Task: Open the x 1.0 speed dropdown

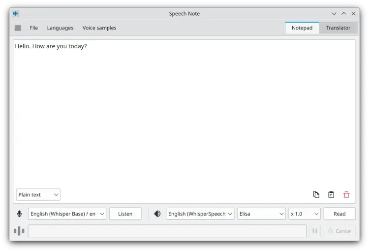Action: tap(305, 214)
